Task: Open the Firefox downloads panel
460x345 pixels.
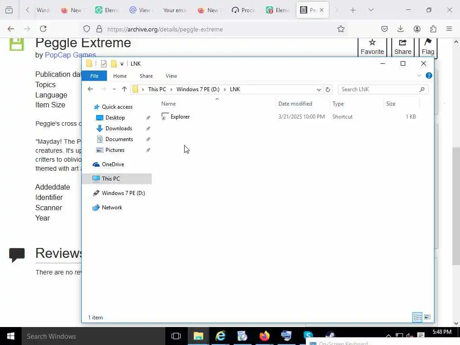Action: pyautogui.click(x=400, y=29)
